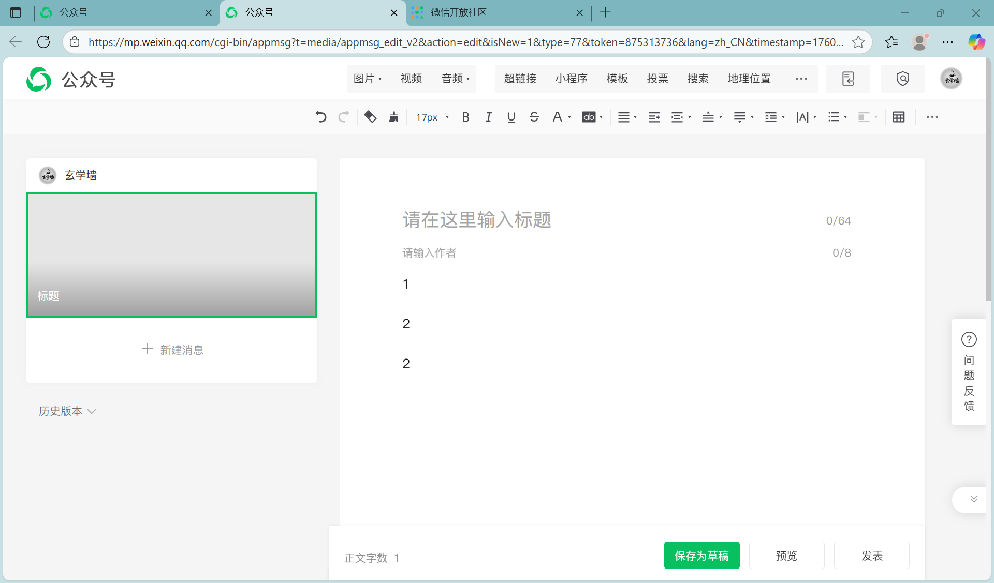The image size is (994, 583).
Task: Click the undo arrow icon
Action: coord(321,117)
